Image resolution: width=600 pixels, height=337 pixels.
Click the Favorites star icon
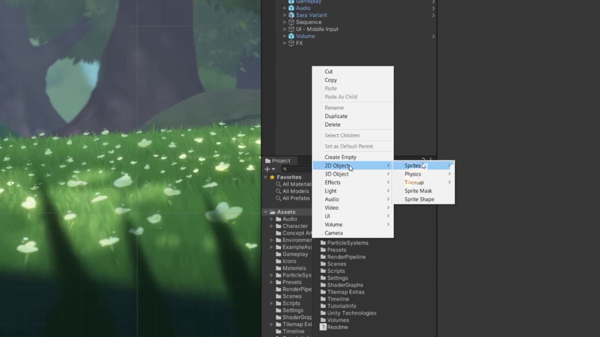pos(272,177)
